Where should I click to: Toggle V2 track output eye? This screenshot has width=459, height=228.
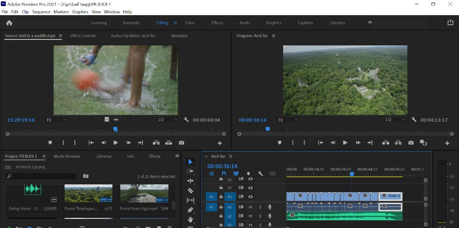(250, 188)
